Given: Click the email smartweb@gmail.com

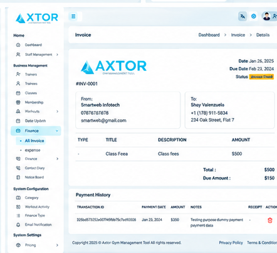Looking at the screenshot, I should tap(103, 121).
